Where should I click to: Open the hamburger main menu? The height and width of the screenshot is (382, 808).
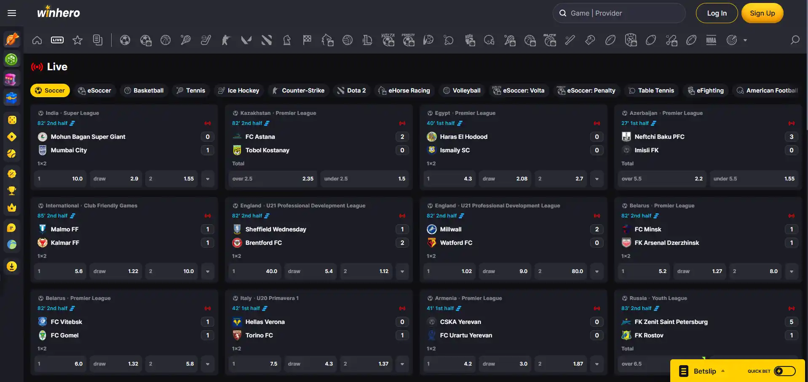[12, 13]
